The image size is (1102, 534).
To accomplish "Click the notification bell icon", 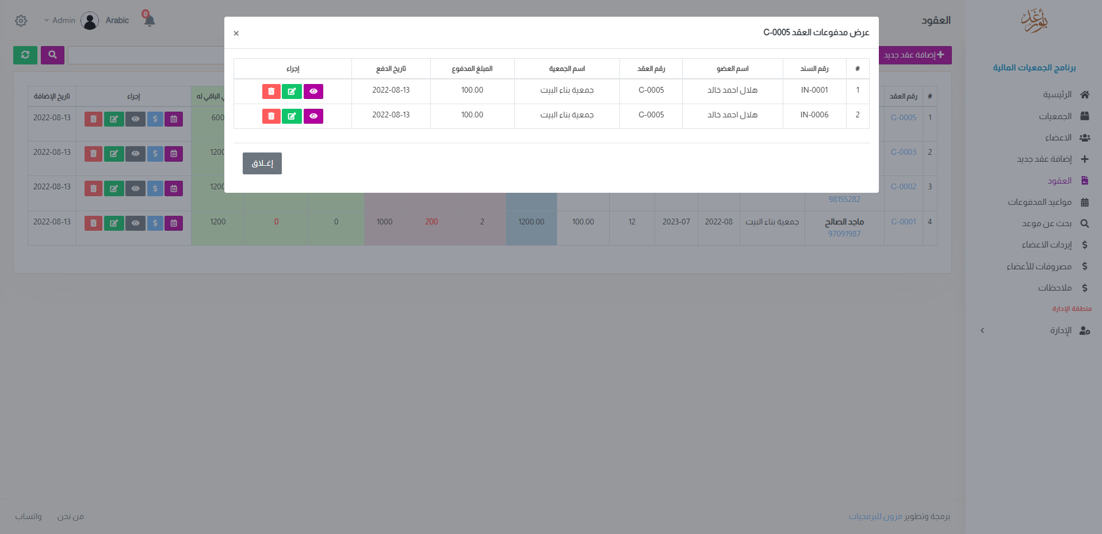I will (150, 21).
